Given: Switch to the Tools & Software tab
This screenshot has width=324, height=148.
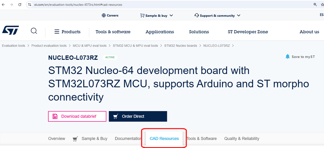Looking at the screenshot, I should pyautogui.click(x=202, y=139).
